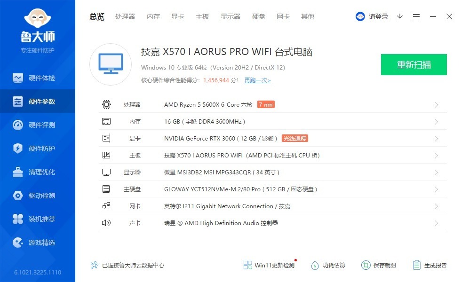
Task: Expand the 主硬盘 GLOWAY row chevron
Action: (x=437, y=189)
